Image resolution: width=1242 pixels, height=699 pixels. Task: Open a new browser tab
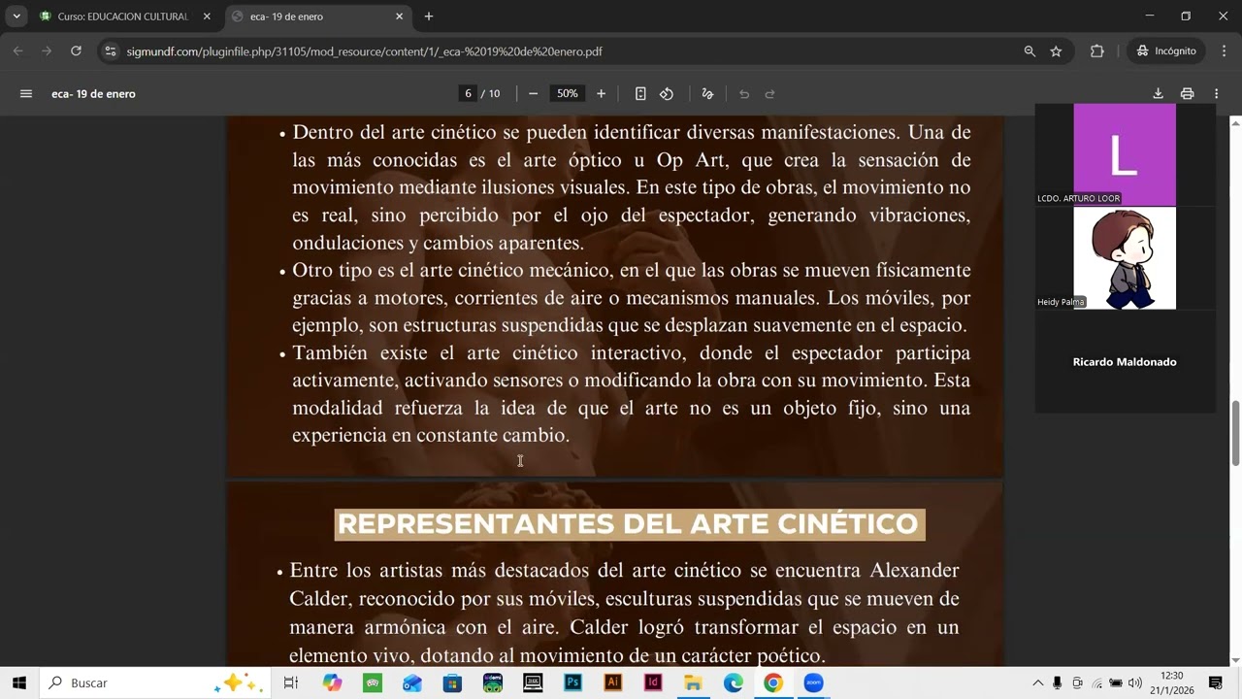click(x=429, y=17)
